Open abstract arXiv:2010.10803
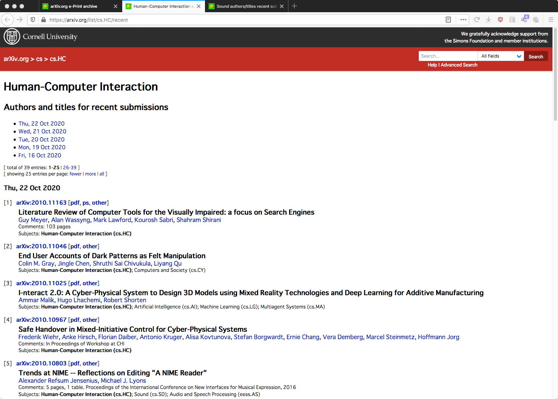The image size is (558, 399). coord(41,363)
